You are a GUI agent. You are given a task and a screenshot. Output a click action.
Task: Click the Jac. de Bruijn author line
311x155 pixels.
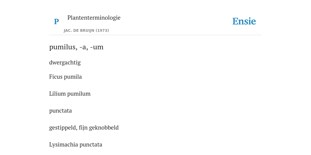pos(86,31)
